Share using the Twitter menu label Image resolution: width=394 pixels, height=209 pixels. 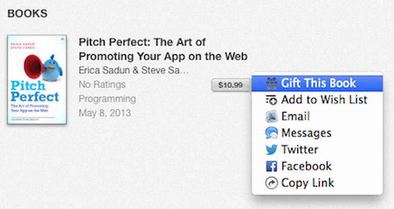pos(300,150)
